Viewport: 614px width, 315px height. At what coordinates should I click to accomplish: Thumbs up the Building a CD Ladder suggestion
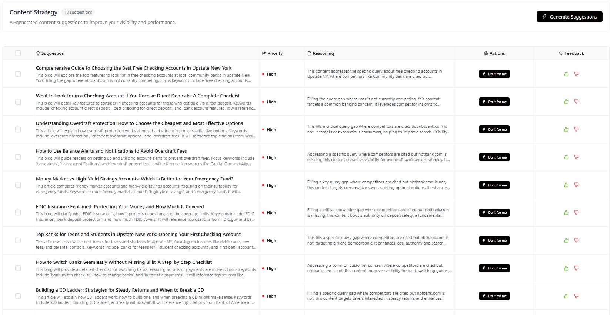click(x=566, y=296)
